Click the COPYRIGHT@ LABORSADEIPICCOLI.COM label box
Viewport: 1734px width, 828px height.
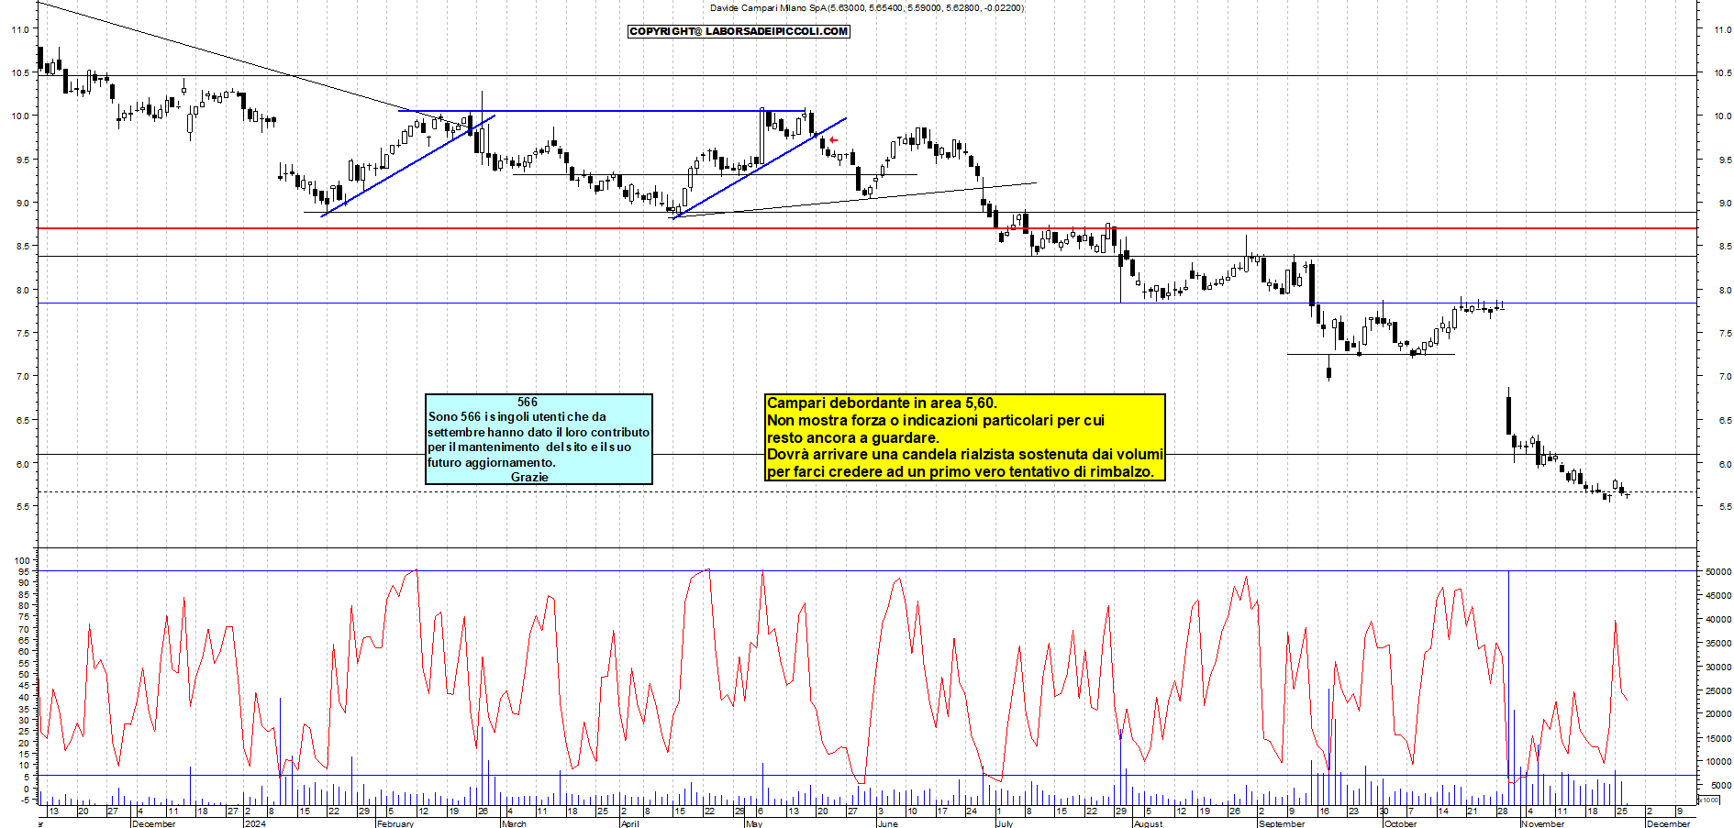pyautogui.click(x=739, y=31)
